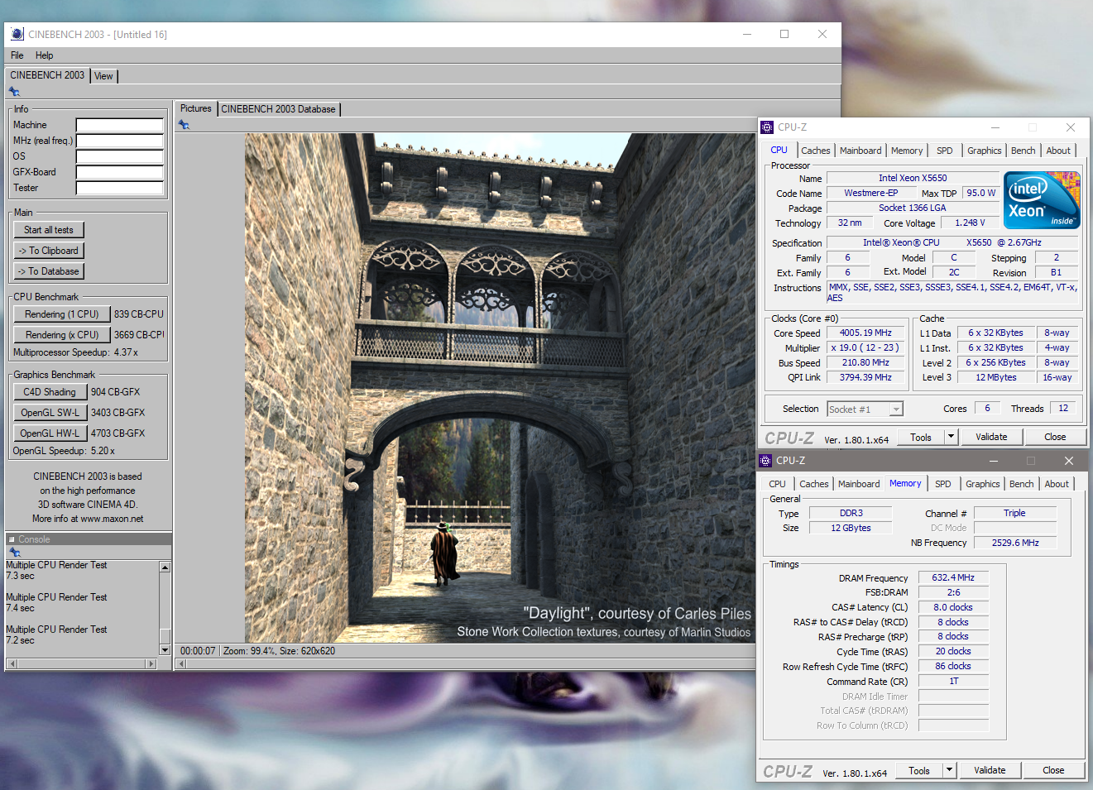The height and width of the screenshot is (790, 1093).
Task: Open Bench tab in lower CPU-Z window
Action: click(x=1022, y=484)
